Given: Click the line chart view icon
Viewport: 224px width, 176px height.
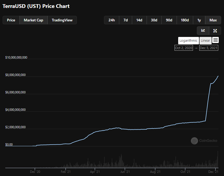Looking at the screenshot, I should (x=203, y=31).
